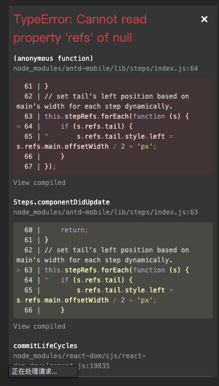
Task: Select the 'commitLifeCycles' stack frame title
Action: 45,346
